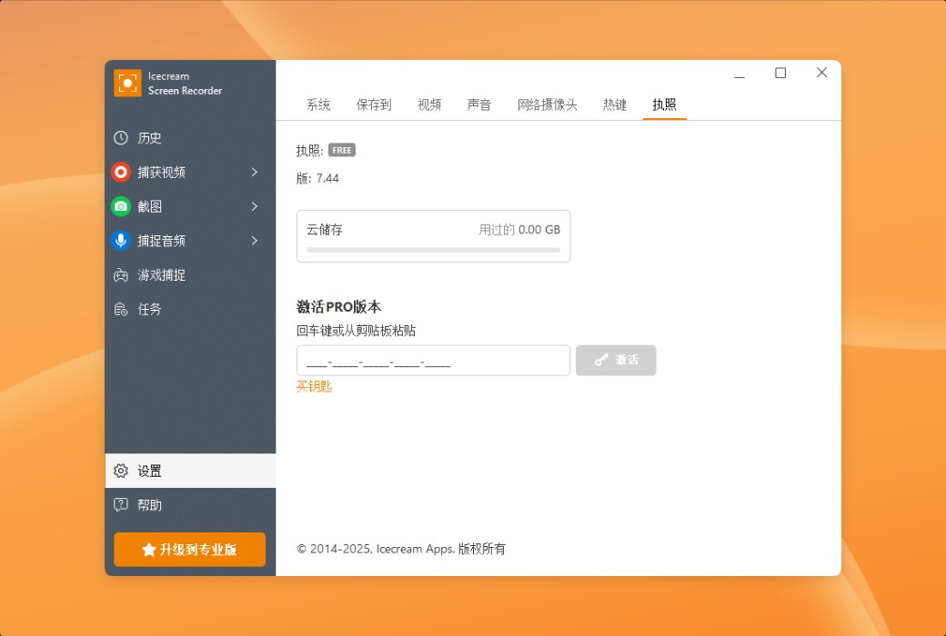Click the 设置 settings gear icon
The width and height of the screenshot is (946, 636).
pyautogui.click(x=121, y=471)
